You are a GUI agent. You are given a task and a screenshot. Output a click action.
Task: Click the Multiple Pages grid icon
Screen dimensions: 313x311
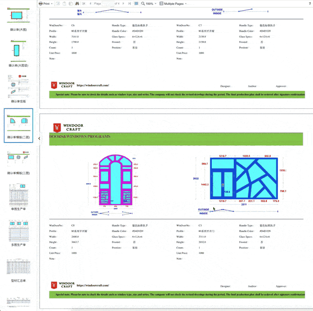point(161,3)
